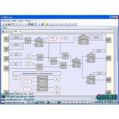The height and width of the screenshot is (119, 119).
Task: Click the Paste toolbar icon
Action: tap(19, 24)
